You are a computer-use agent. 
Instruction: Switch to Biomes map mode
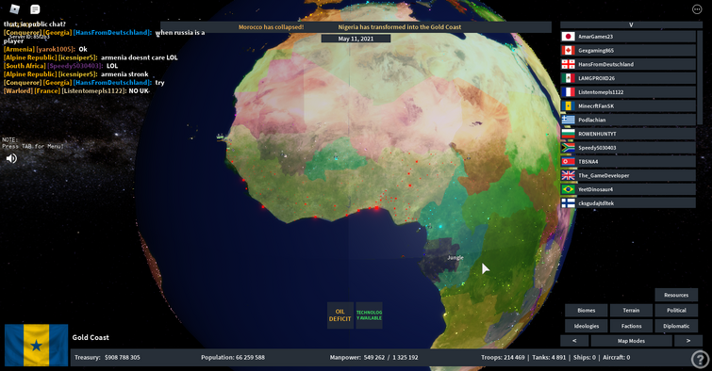click(587, 310)
